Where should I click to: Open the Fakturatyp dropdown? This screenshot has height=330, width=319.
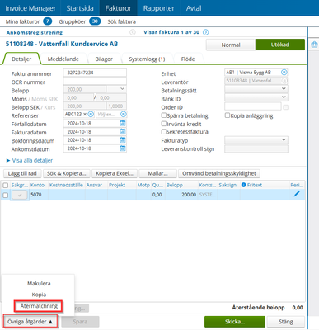coord(256,140)
